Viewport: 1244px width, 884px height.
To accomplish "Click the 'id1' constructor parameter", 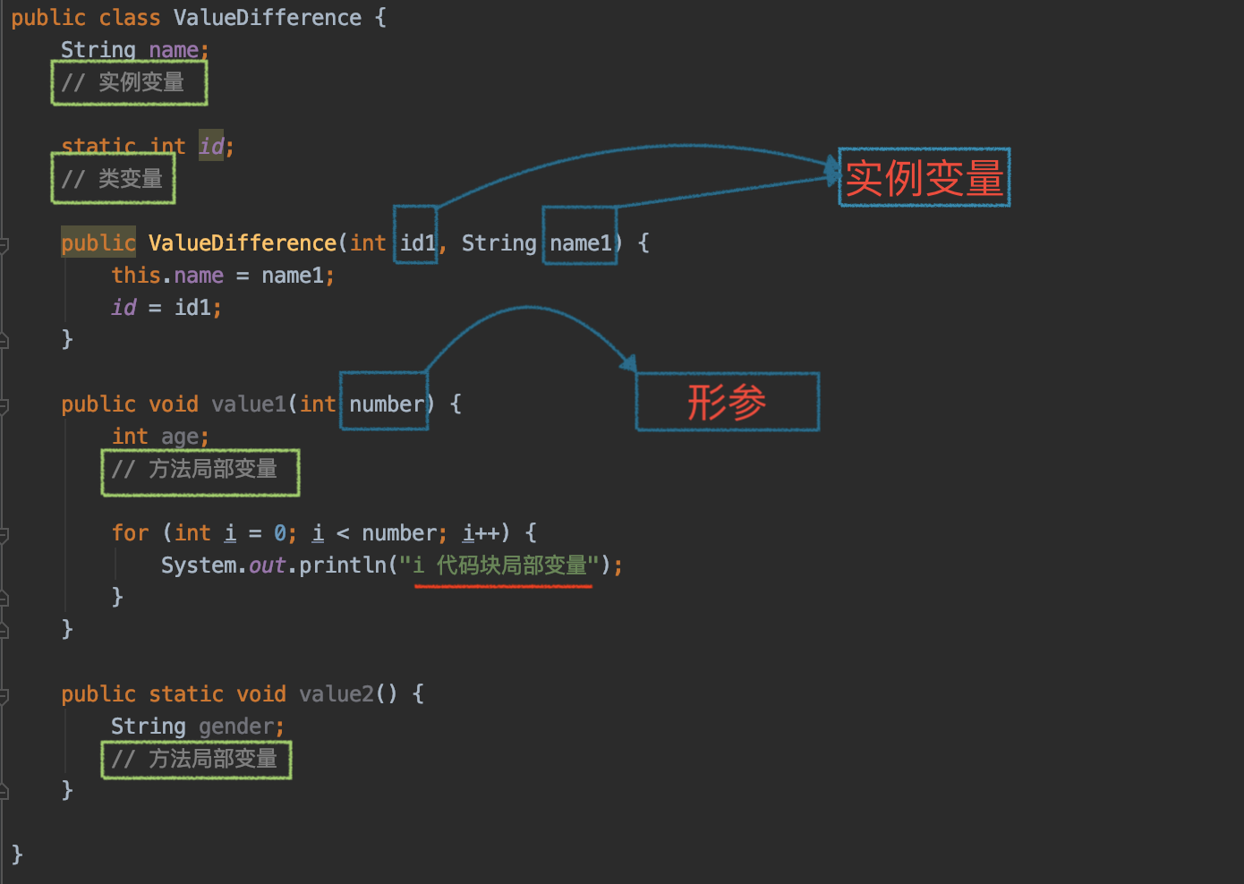I will [418, 243].
